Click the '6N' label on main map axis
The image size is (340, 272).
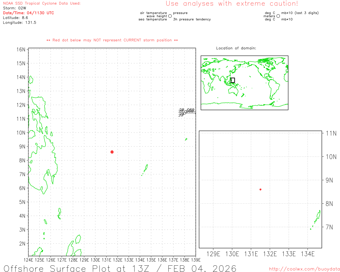pos(22,188)
